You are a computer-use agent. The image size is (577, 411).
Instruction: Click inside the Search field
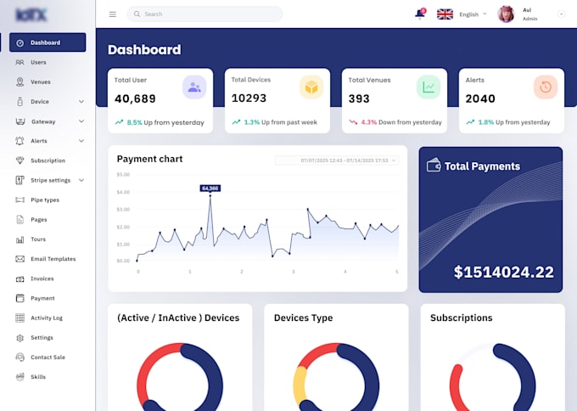click(204, 14)
